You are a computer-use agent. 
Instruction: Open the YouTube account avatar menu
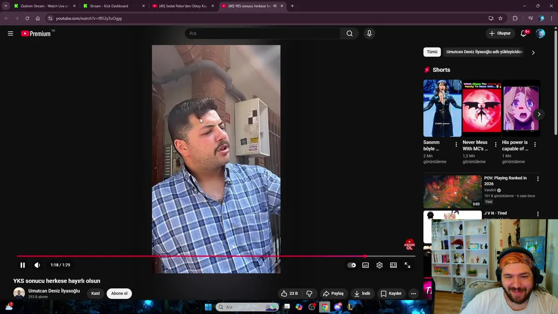[541, 34]
